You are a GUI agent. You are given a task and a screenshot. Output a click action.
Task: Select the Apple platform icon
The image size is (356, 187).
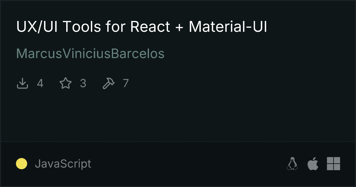point(313,164)
